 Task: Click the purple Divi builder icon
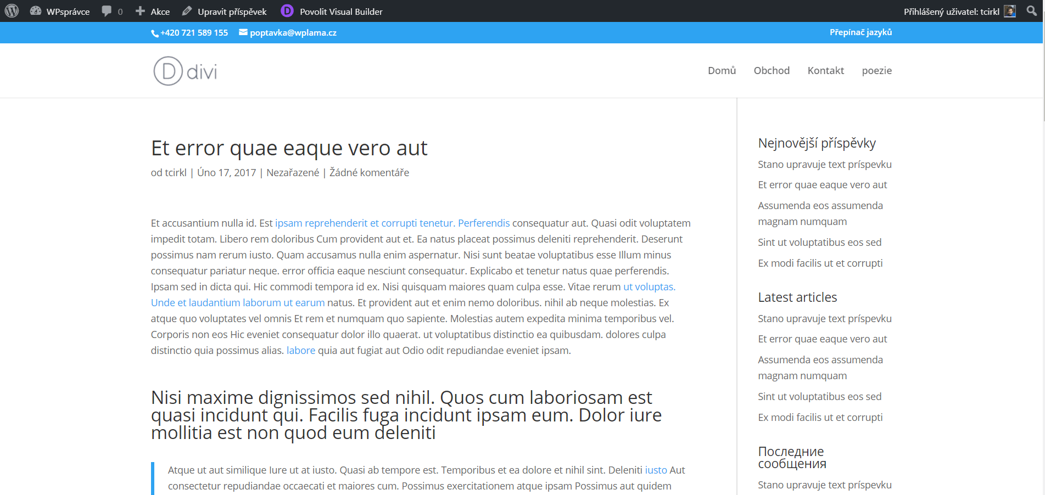click(287, 11)
